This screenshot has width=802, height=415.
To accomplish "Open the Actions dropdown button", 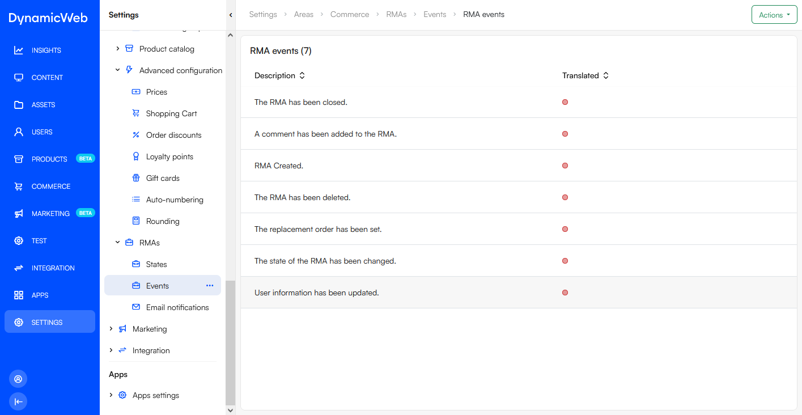I will tap(774, 15).
